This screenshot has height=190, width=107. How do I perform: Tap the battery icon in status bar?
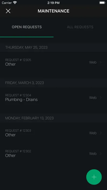click(x=102, y=3)
